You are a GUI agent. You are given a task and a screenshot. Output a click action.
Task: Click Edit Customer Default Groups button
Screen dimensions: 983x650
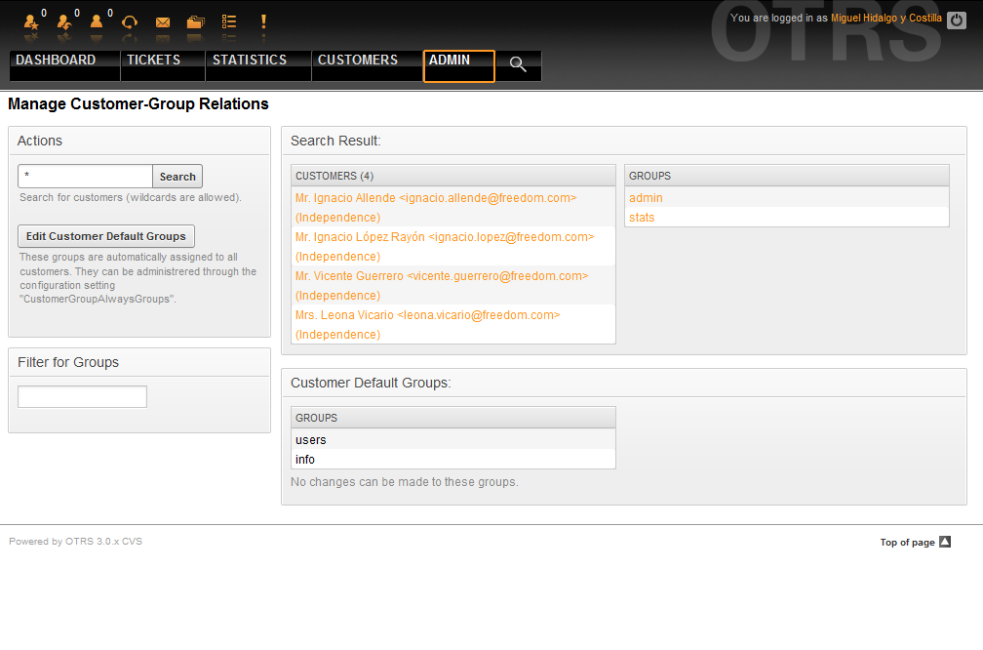[106, 236]
